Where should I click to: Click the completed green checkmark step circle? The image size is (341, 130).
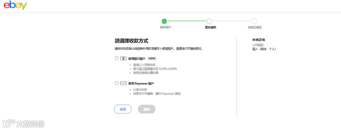point(165,21)
